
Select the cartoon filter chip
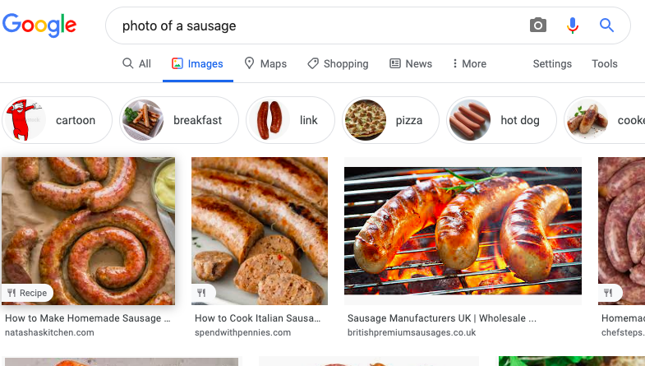pos(57,120)
